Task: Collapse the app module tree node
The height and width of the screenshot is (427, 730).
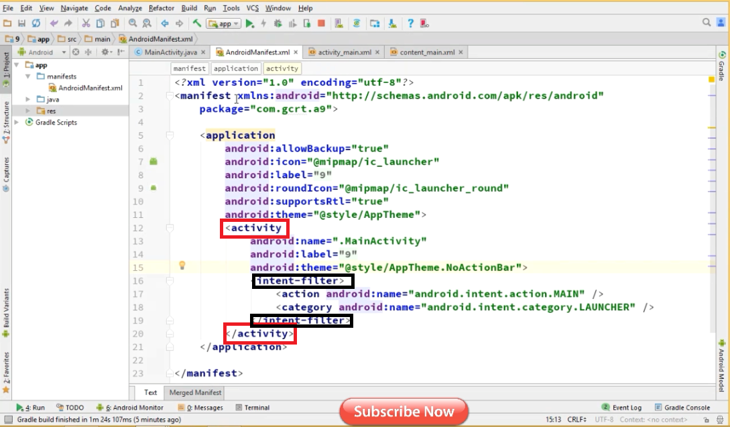Action: pos(17,65)
